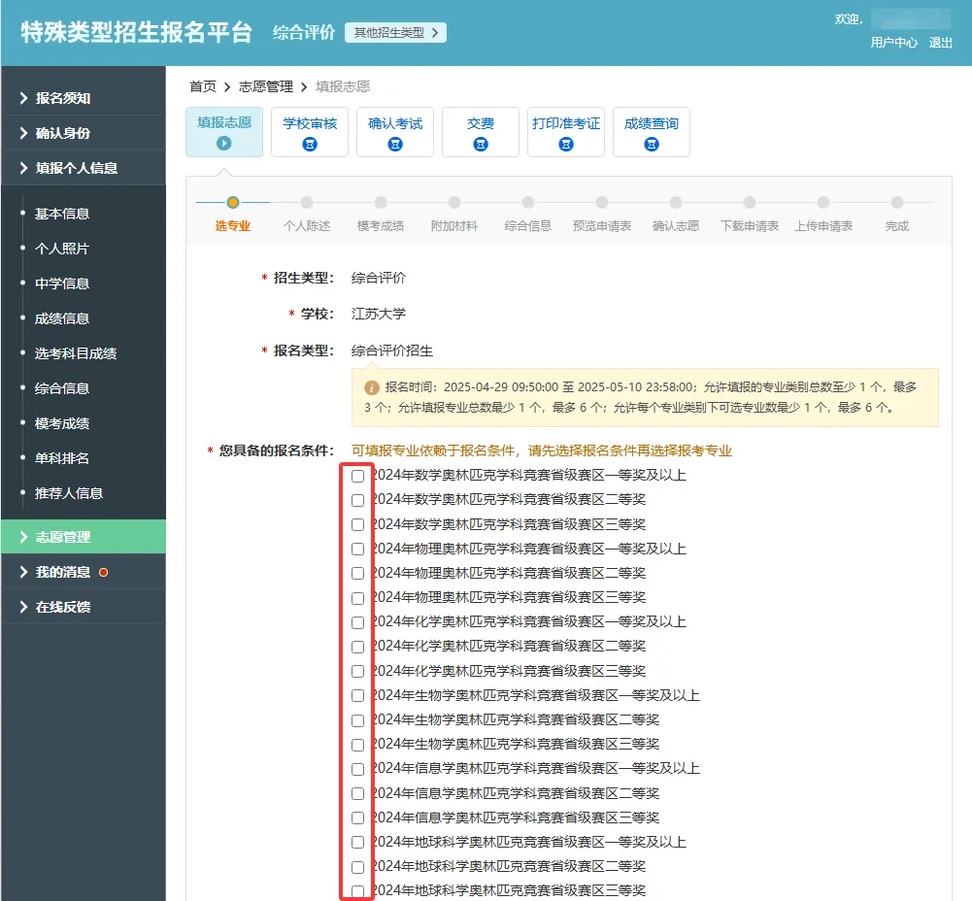
Task: Check 2024年化学奥林匹克省级赛区一等奖及以上
Action: click(x=357, y=622)
